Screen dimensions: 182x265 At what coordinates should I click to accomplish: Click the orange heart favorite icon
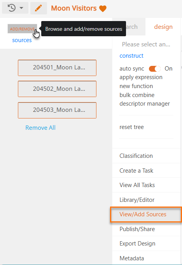[103, 9]
